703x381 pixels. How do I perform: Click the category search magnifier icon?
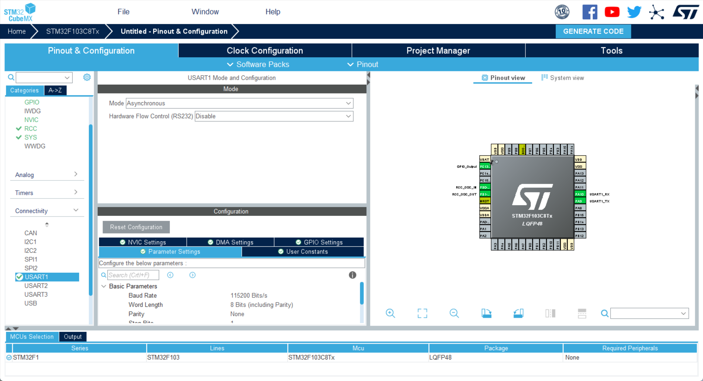coord(11,77)
